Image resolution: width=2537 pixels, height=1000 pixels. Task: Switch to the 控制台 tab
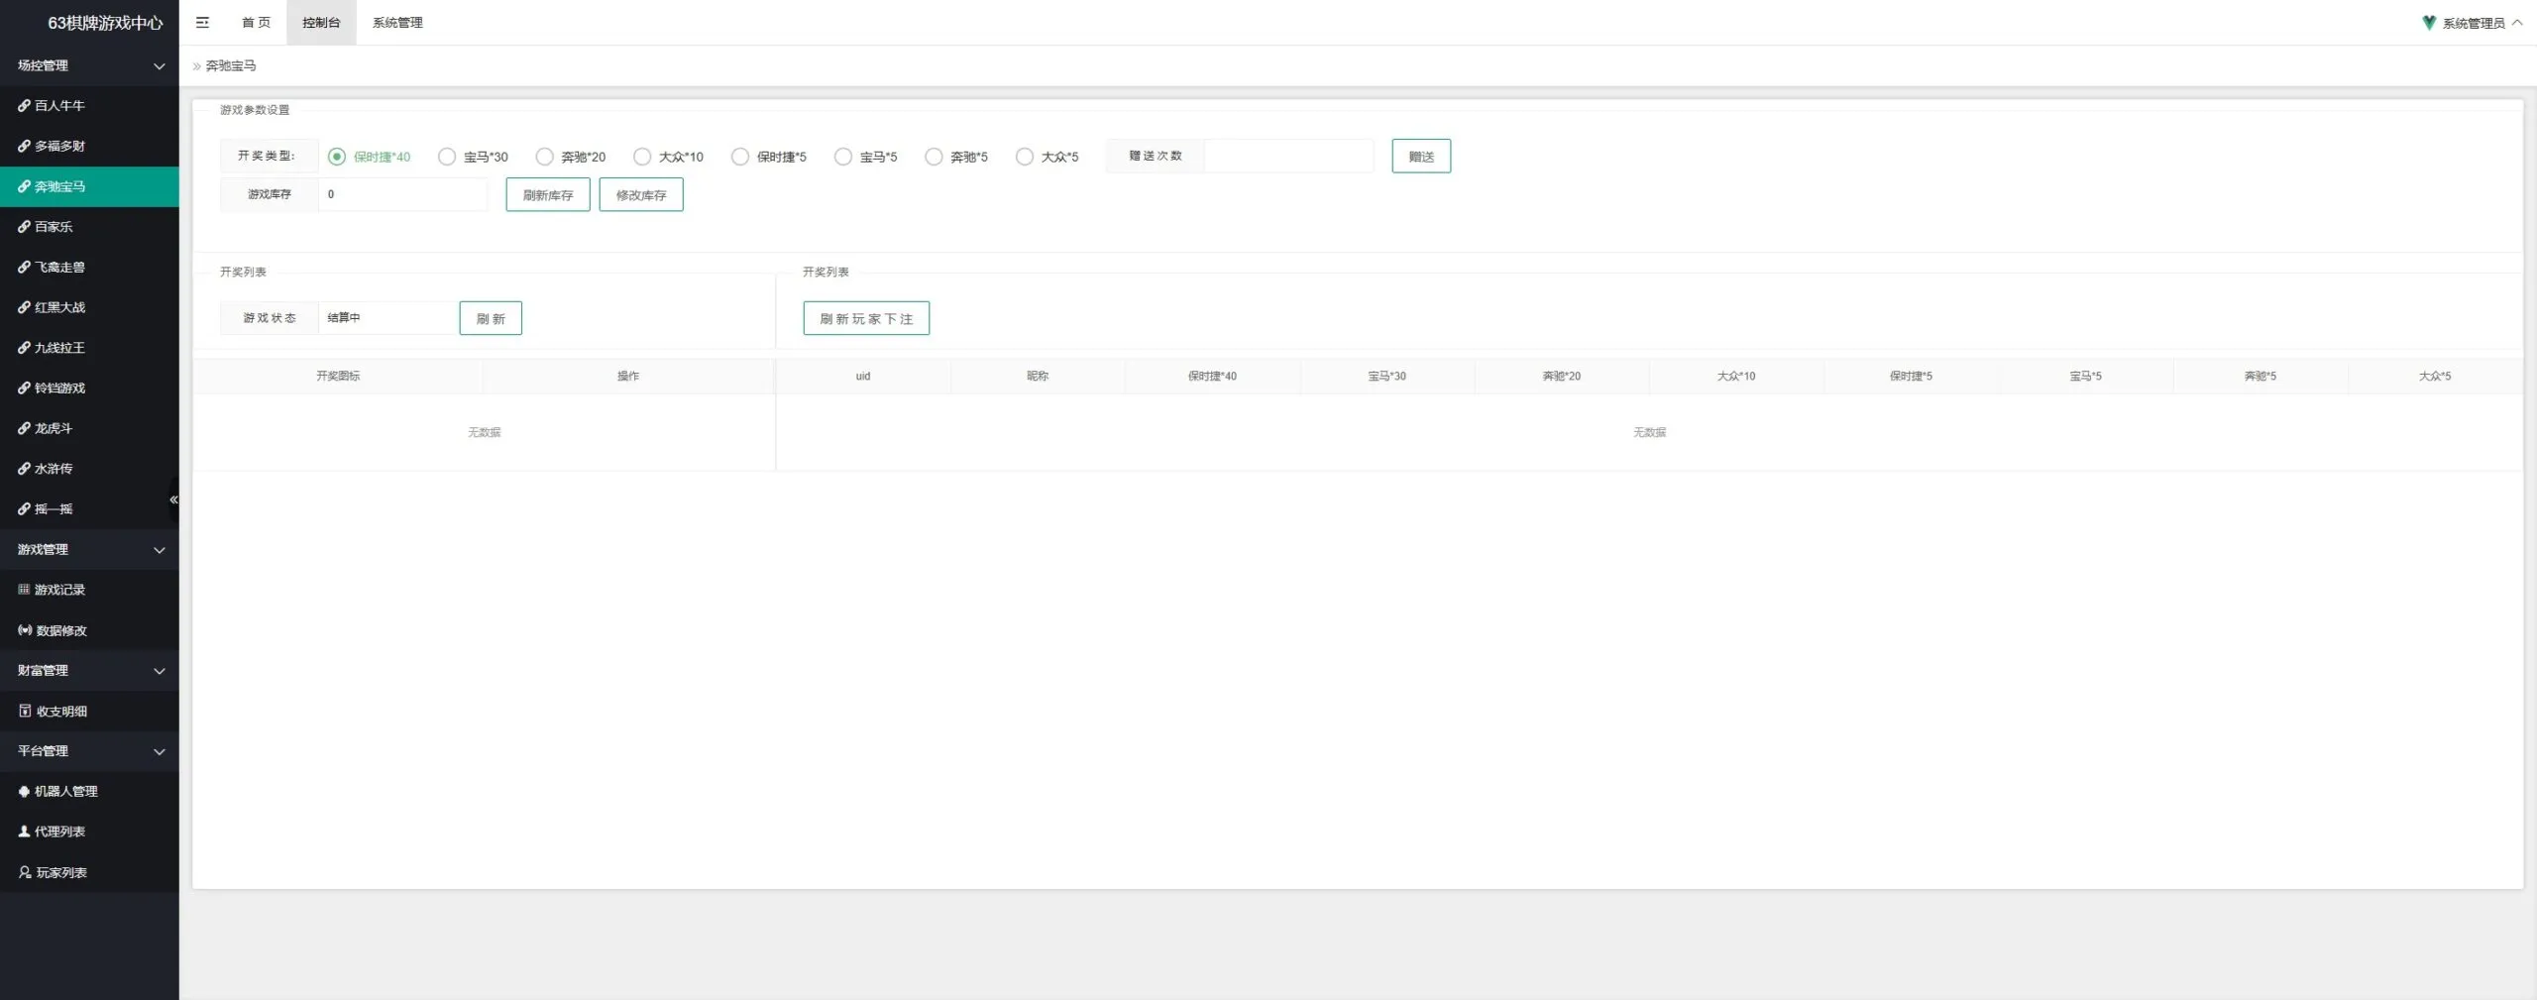321,22
